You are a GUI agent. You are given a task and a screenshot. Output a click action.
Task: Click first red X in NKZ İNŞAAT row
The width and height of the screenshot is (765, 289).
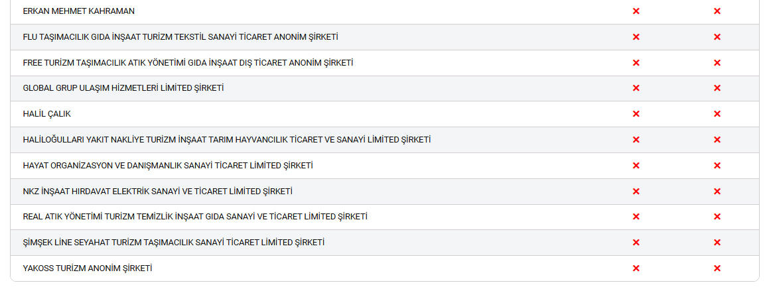click(636, 192)
